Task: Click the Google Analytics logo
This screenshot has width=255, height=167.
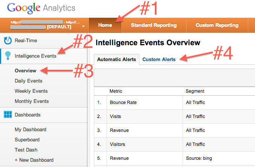Action: [41, 8]
